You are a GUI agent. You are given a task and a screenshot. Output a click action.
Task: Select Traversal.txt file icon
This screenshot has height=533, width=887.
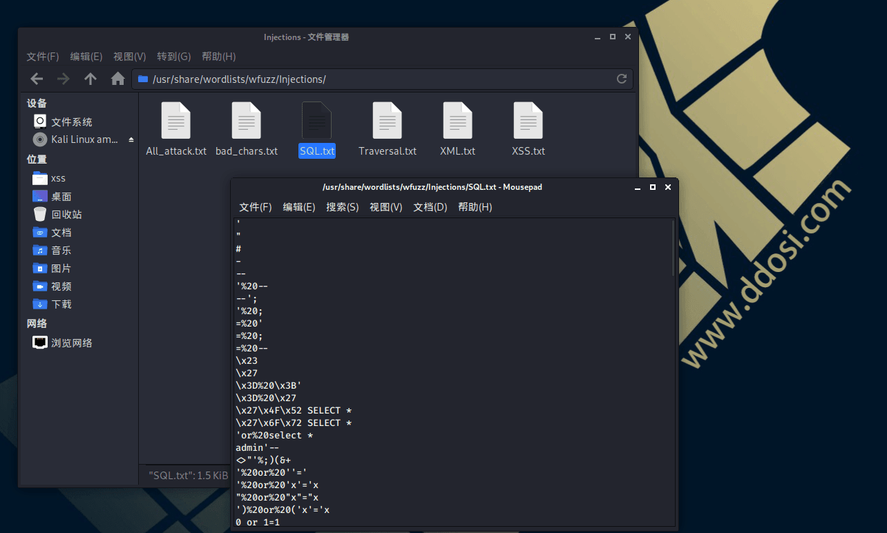[x=388, y=121]
